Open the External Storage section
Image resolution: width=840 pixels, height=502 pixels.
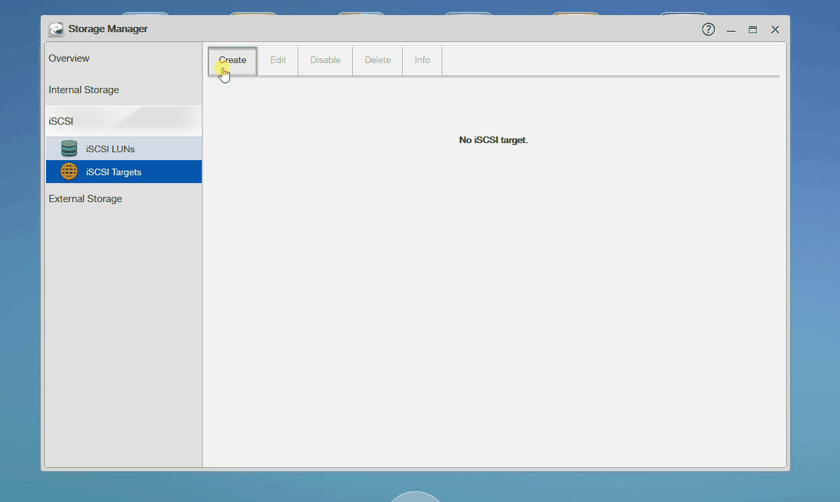[124, 199]
